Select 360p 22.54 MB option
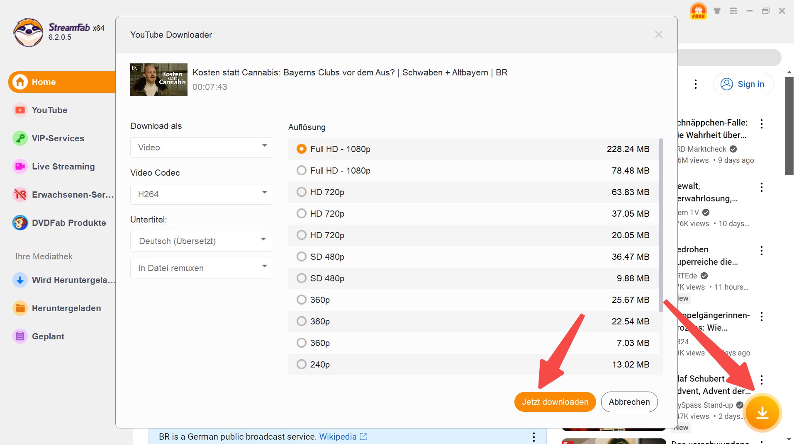 tap(473, 322)
